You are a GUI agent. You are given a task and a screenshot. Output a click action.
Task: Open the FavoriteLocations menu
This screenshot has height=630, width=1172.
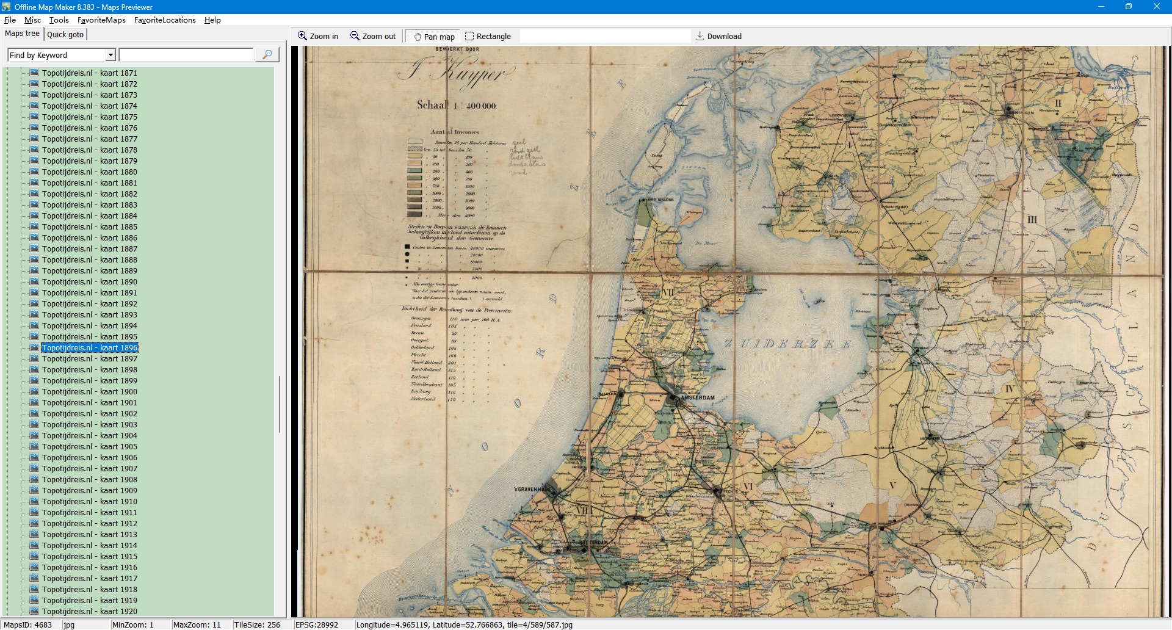coord(165,20)
